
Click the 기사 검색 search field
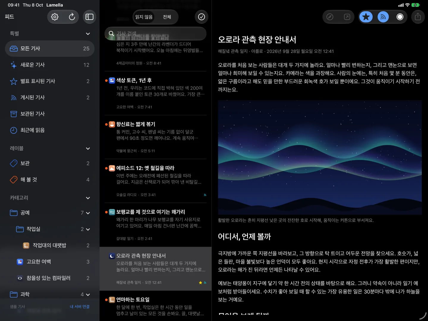pos(155,34)
